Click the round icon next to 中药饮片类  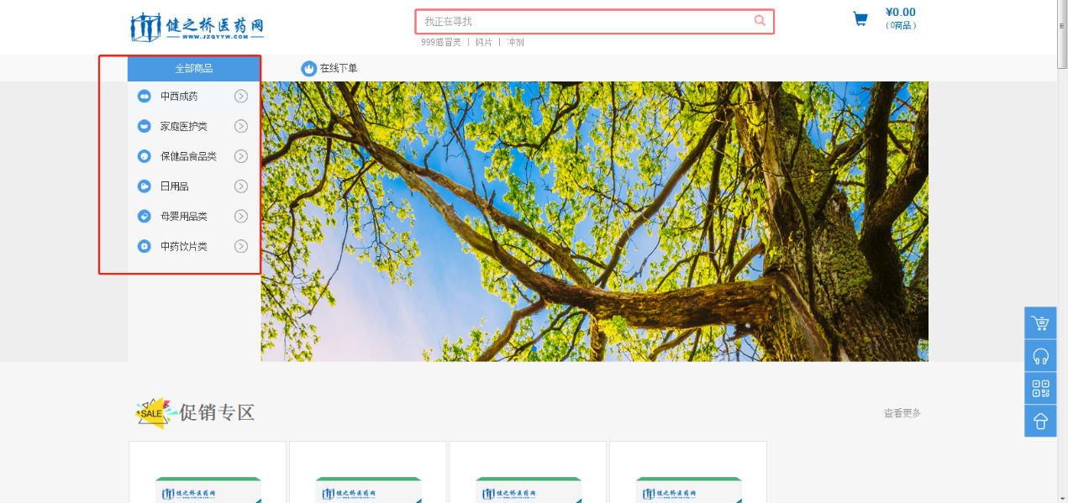point(144,246)
